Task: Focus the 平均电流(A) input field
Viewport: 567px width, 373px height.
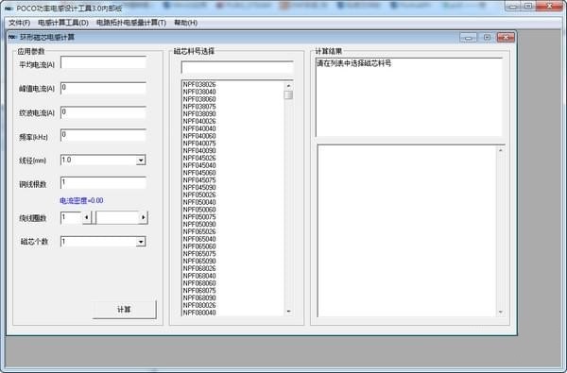Action: 103,63
